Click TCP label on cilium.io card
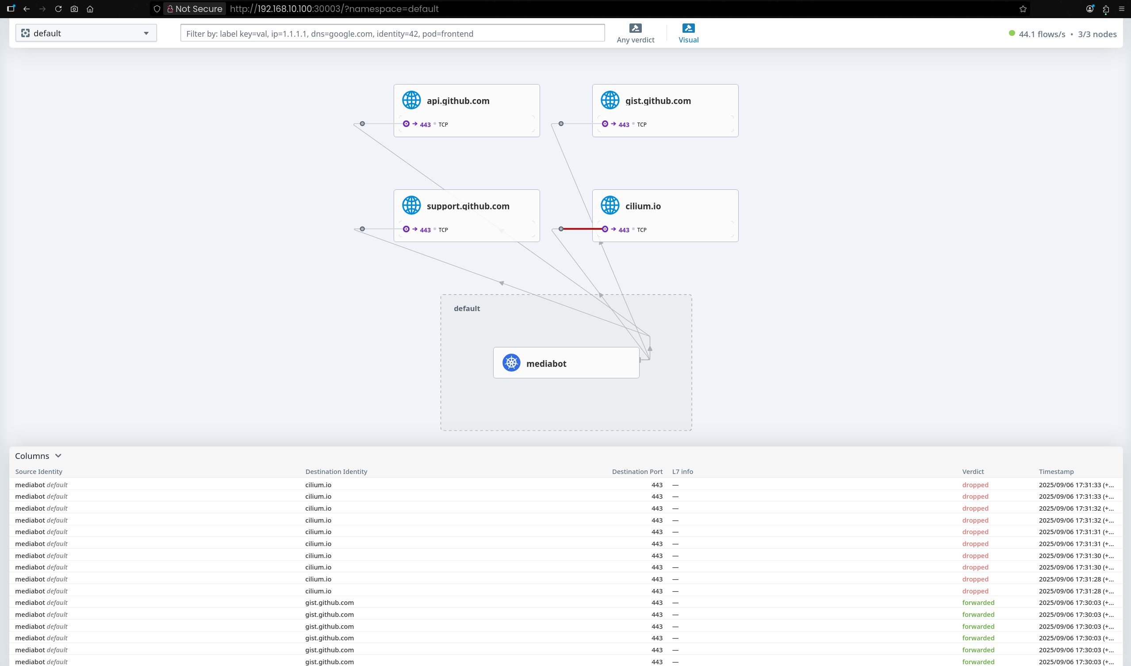Image resolution: width=1131 pixels, height=666 pixels. 642,230
